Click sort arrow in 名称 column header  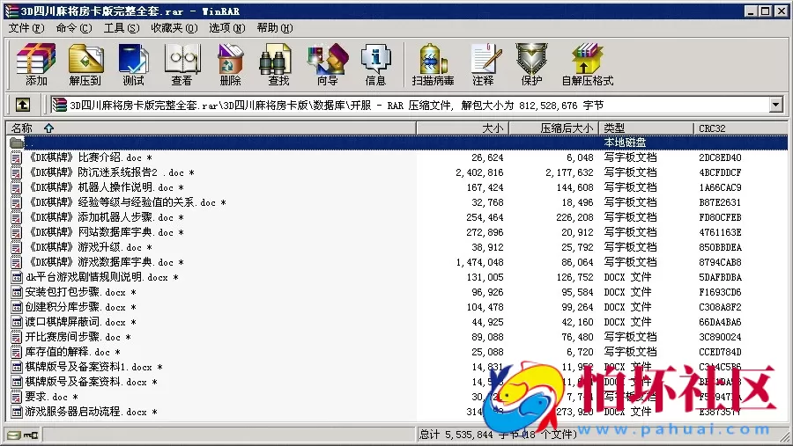[48, 128]
